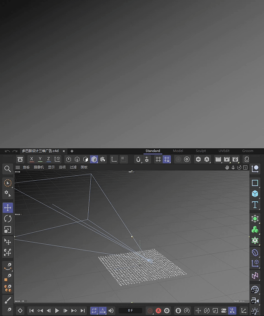Toggle the workplane grid icon
The width and height of the screenshot is (264, 316).
[x=158, y=159]
